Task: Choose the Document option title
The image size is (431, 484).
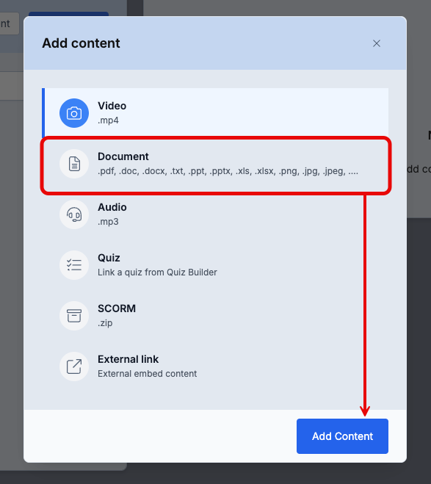Action: point(123,156)
